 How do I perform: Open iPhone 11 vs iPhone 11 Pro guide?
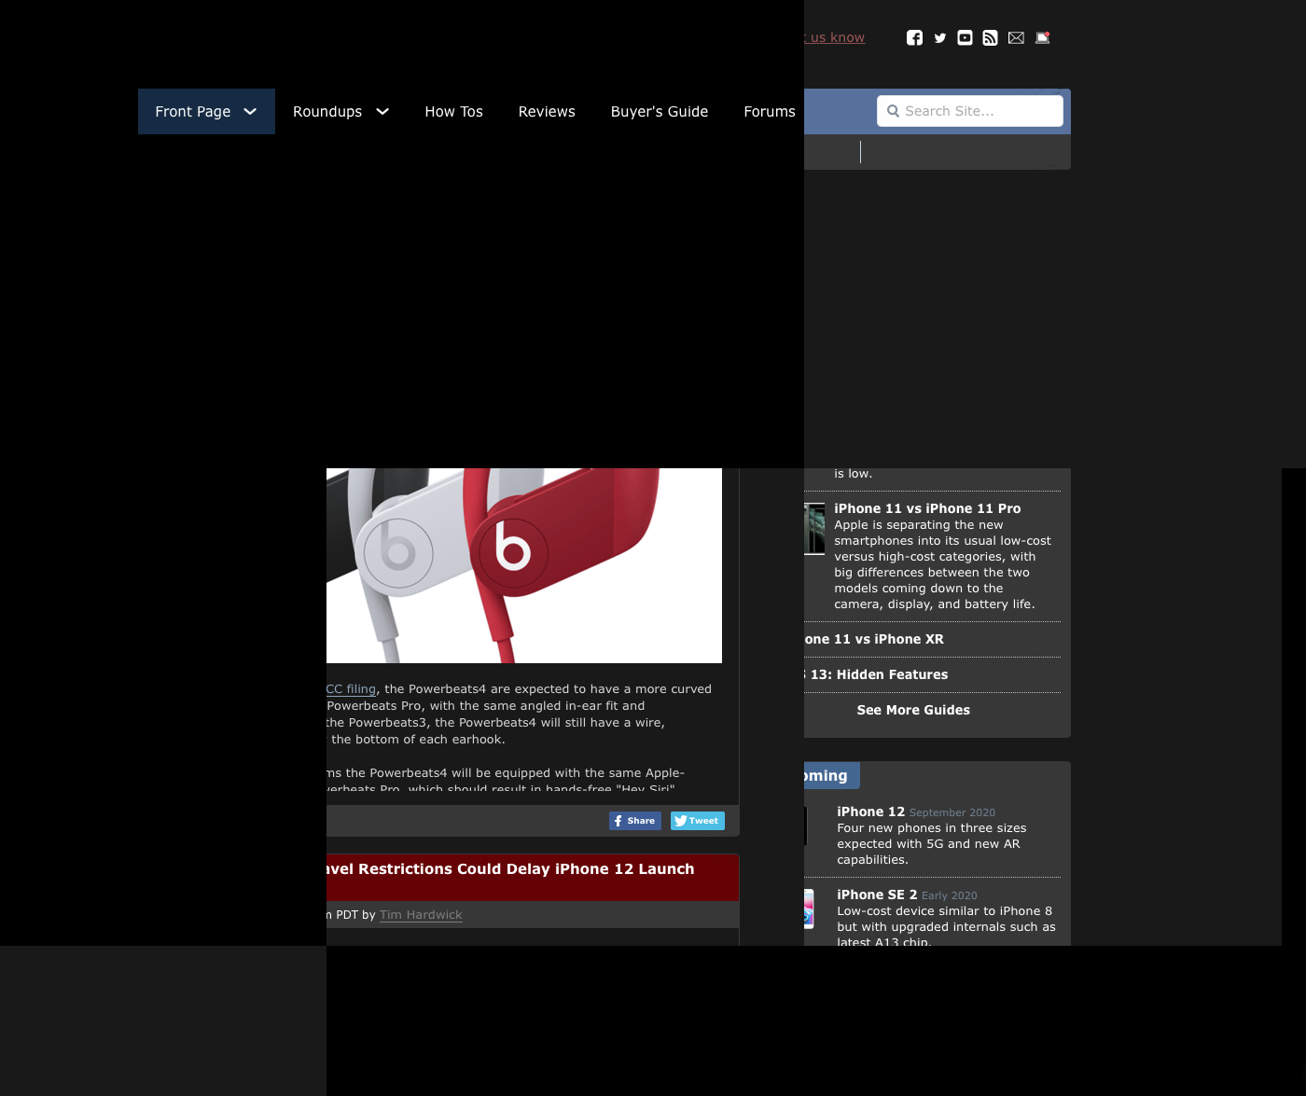click(x=927, y=508)
